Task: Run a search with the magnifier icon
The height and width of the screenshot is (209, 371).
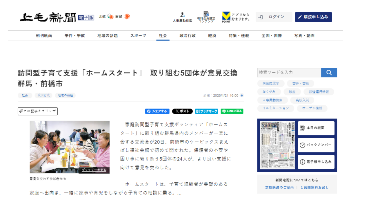Action: (x=329, y=73)
